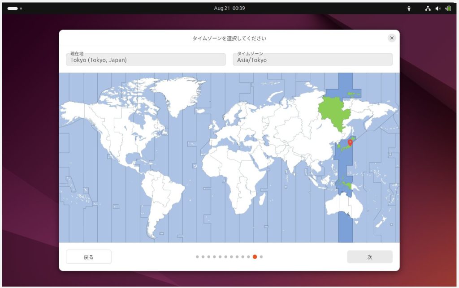
Task: Proceed with the 次 button
Action: tap(370, 257)
